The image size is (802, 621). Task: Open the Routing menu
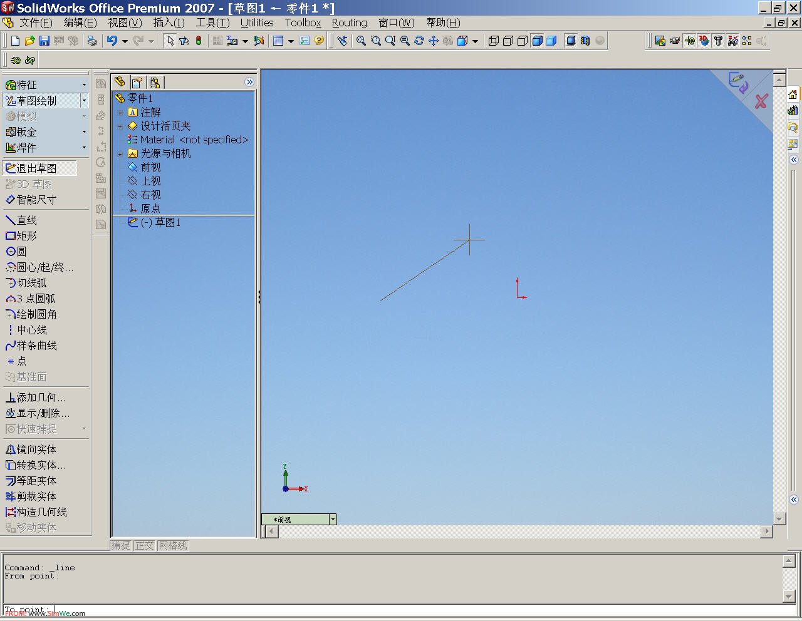click(350, 23)
